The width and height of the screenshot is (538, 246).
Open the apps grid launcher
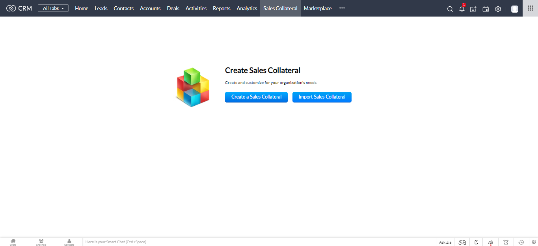pyautogui.click(x=530, y=8)
